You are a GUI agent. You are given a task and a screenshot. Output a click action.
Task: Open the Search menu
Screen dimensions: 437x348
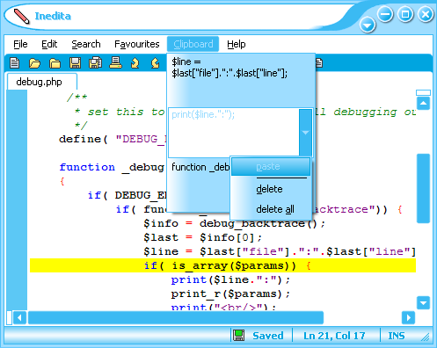[x=86, y=44]
